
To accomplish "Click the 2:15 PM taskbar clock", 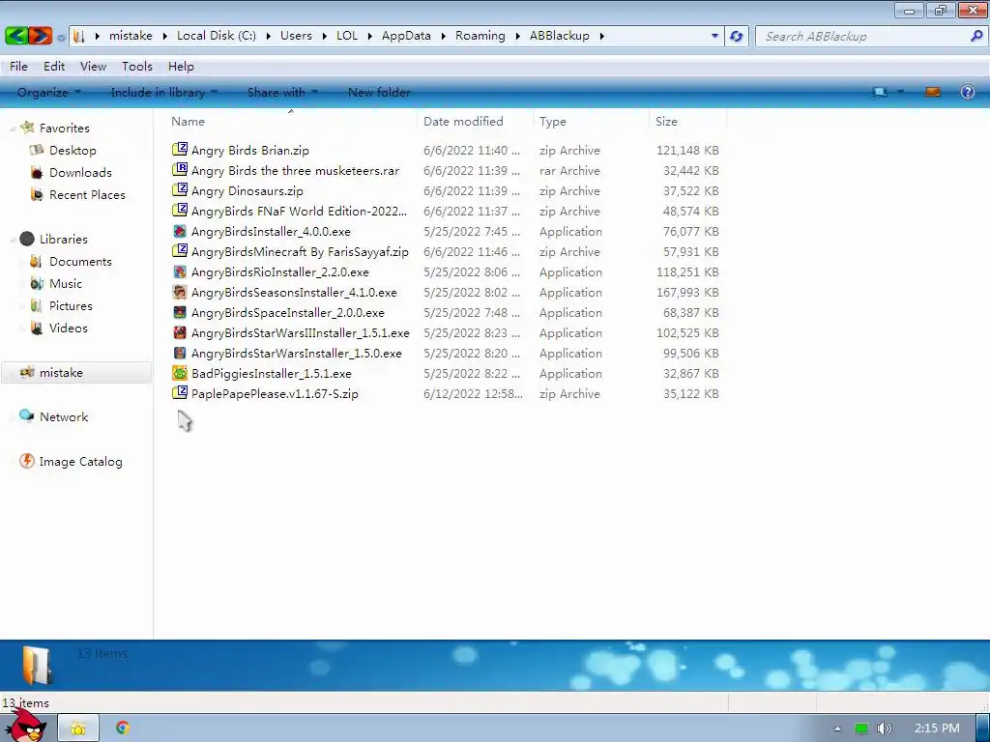I will (x=937, y=728).
